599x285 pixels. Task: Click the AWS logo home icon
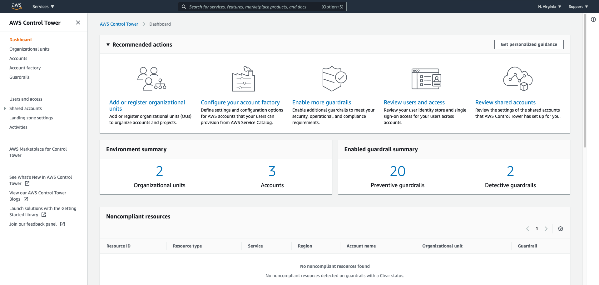point(17,6)
